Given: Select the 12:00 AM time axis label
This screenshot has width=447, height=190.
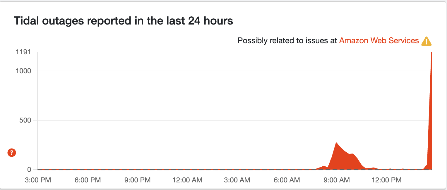Looking at the screenshot, I should (x=188, y=180).
